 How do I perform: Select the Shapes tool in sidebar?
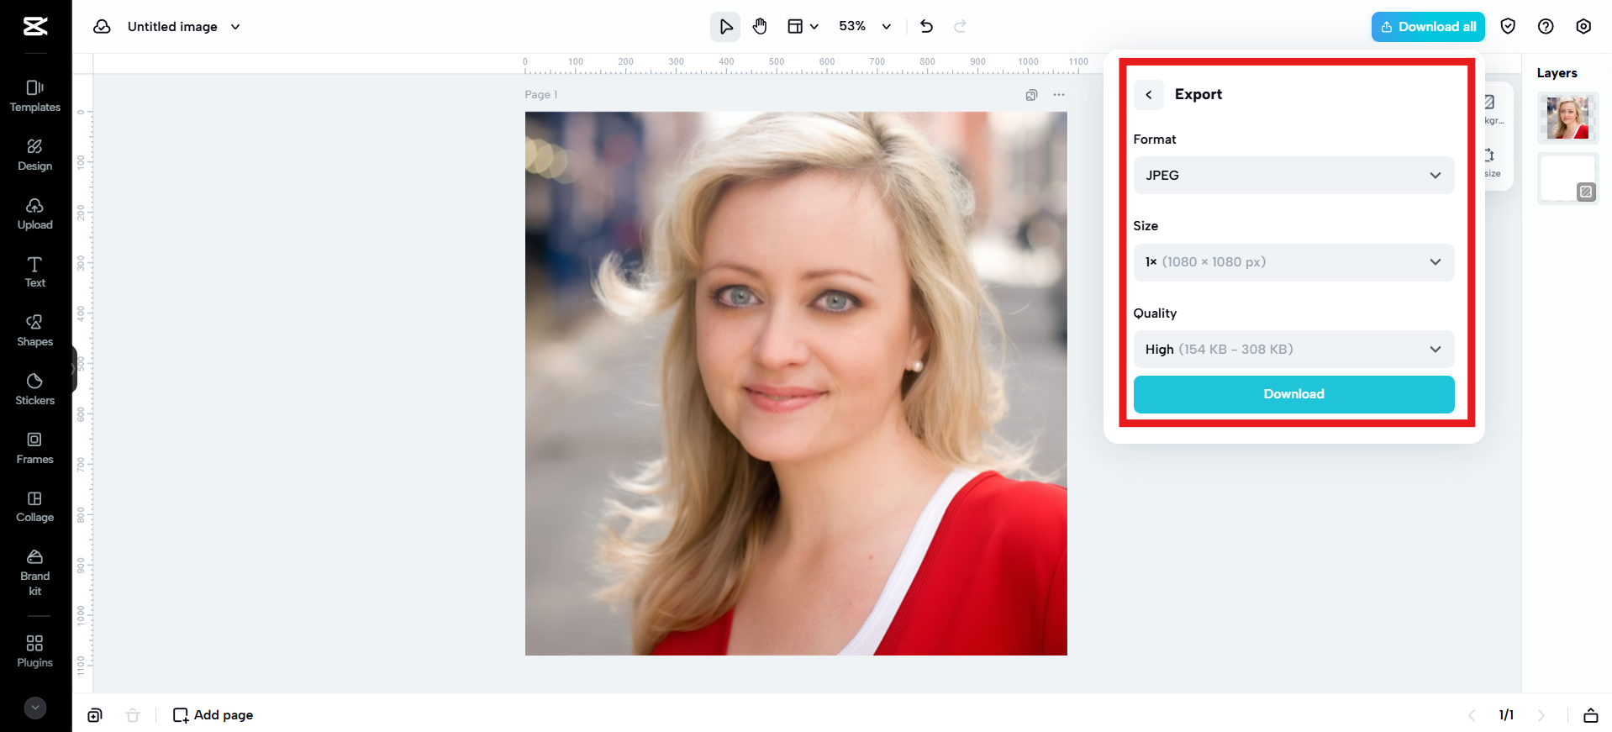click(34, 330)
